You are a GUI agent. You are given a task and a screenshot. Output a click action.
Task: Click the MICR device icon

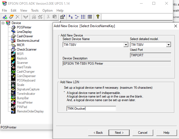pyautogui.click(x=13, y=45)
